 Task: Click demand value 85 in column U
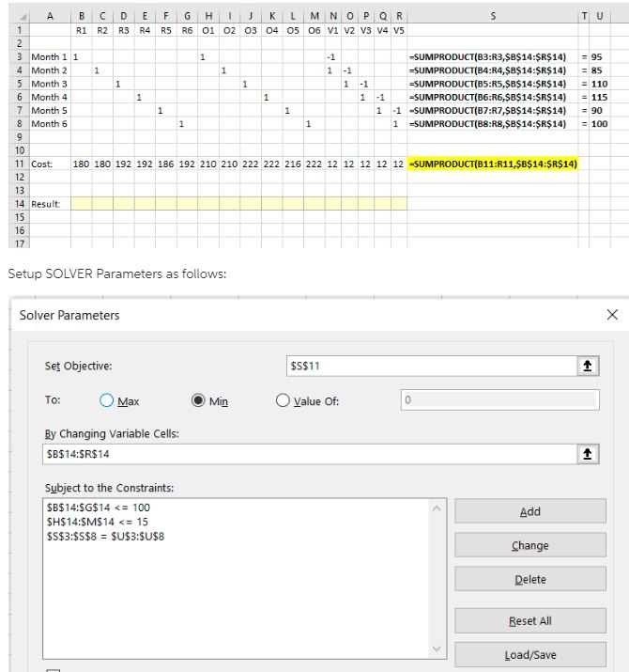(x=600, y=70)
